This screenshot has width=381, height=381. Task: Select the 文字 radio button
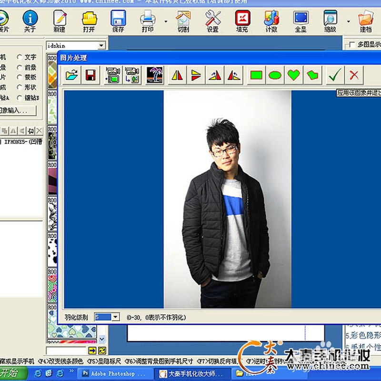[x=20, y=57]
